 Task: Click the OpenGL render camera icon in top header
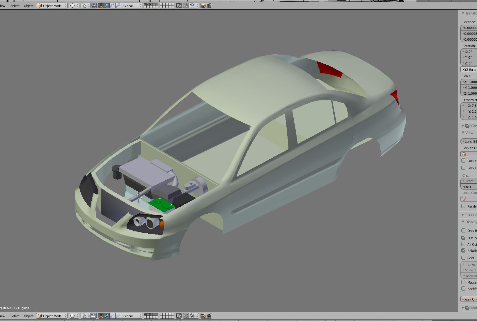coord(203,6)
